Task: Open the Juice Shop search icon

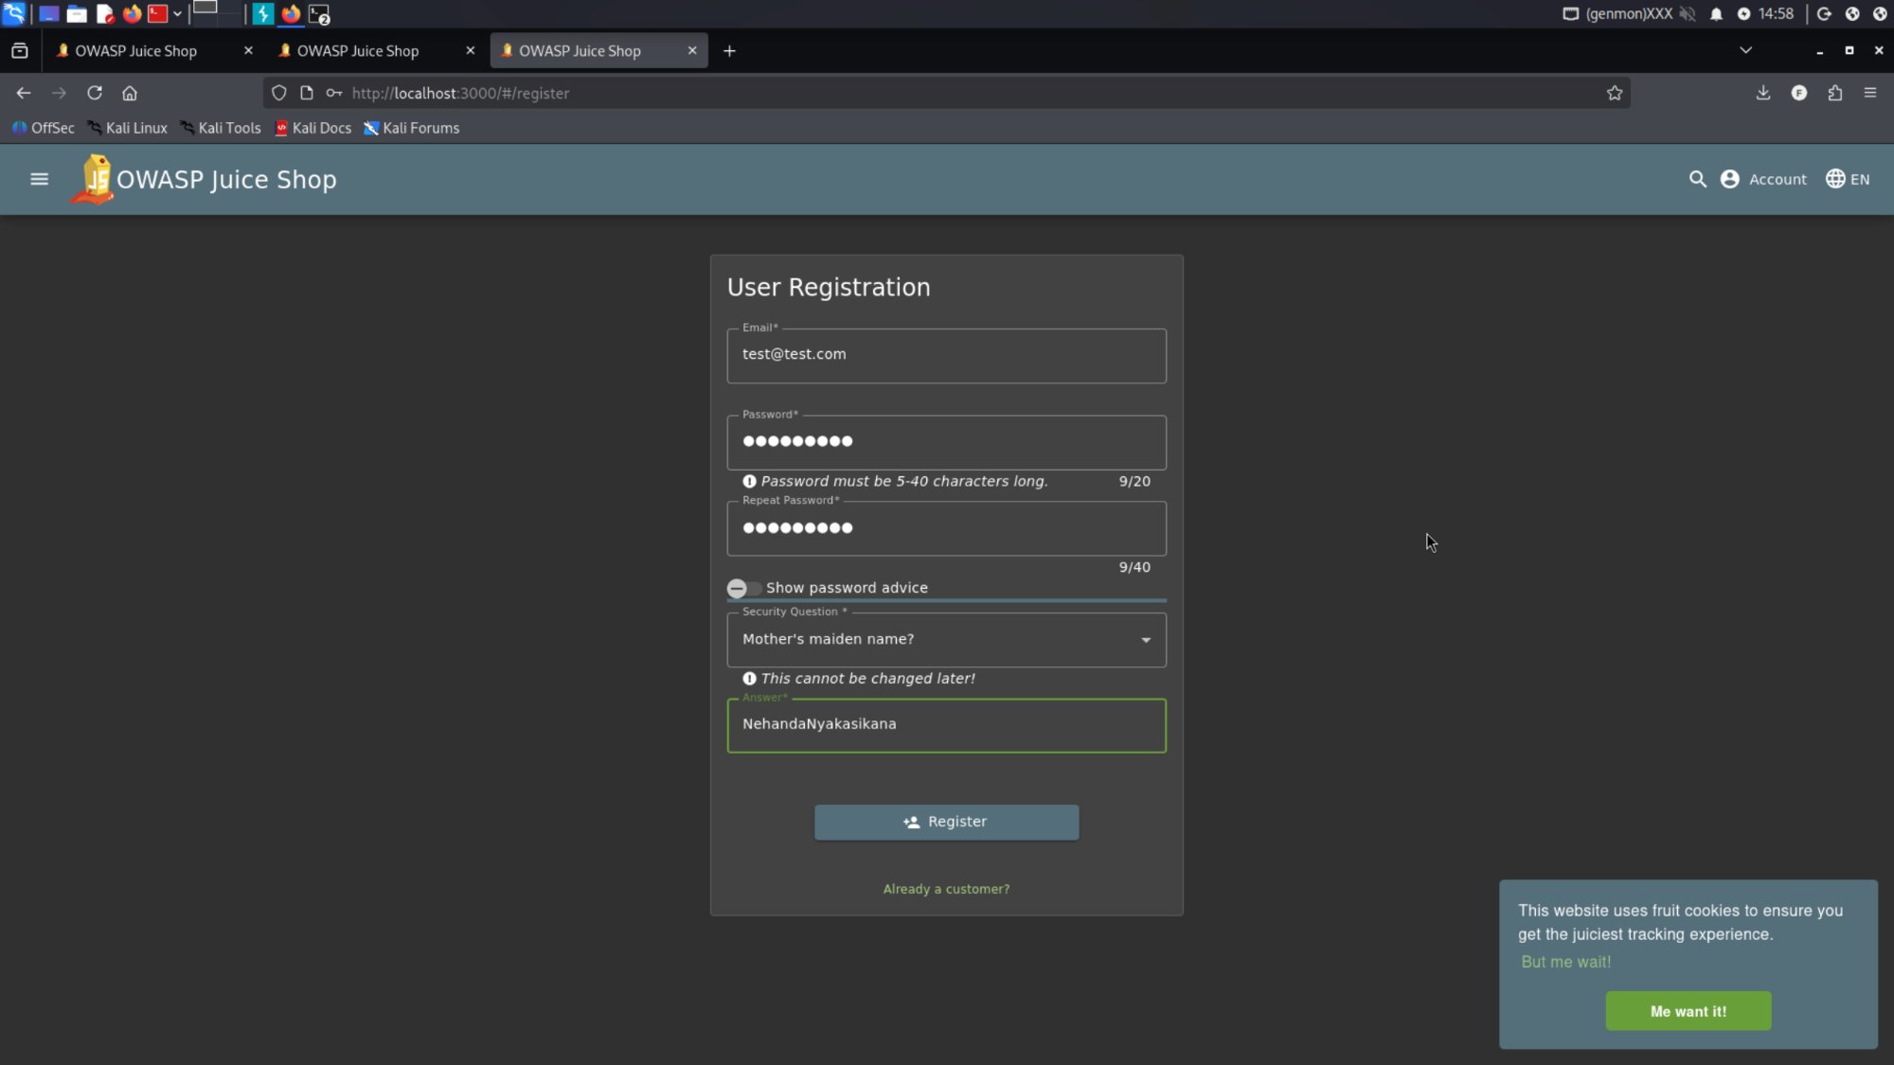Action: [x=1697, y=179]
